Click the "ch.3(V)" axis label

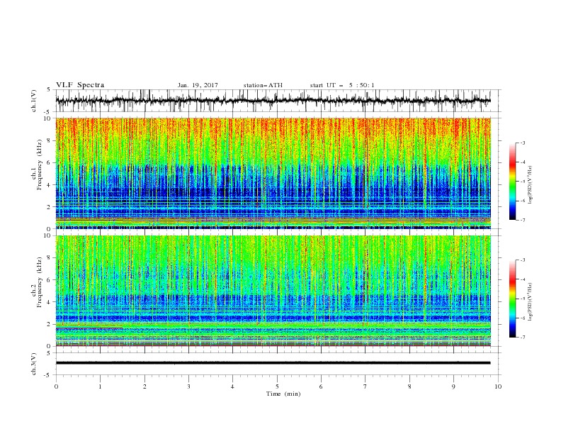(34, 364)
